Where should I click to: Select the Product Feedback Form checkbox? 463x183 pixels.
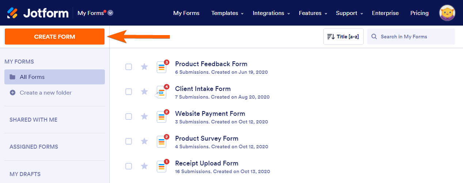tap(129, 67)
